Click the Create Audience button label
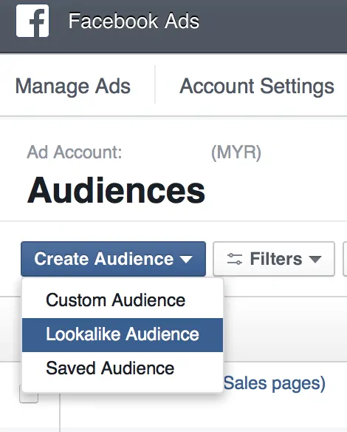The image size is (347, 432). (104, 259)
